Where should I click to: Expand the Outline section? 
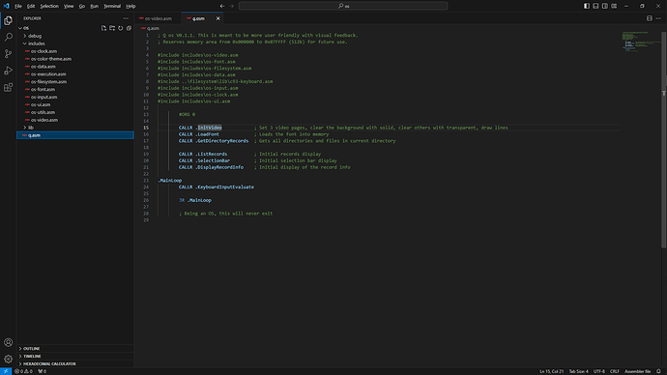75,348
